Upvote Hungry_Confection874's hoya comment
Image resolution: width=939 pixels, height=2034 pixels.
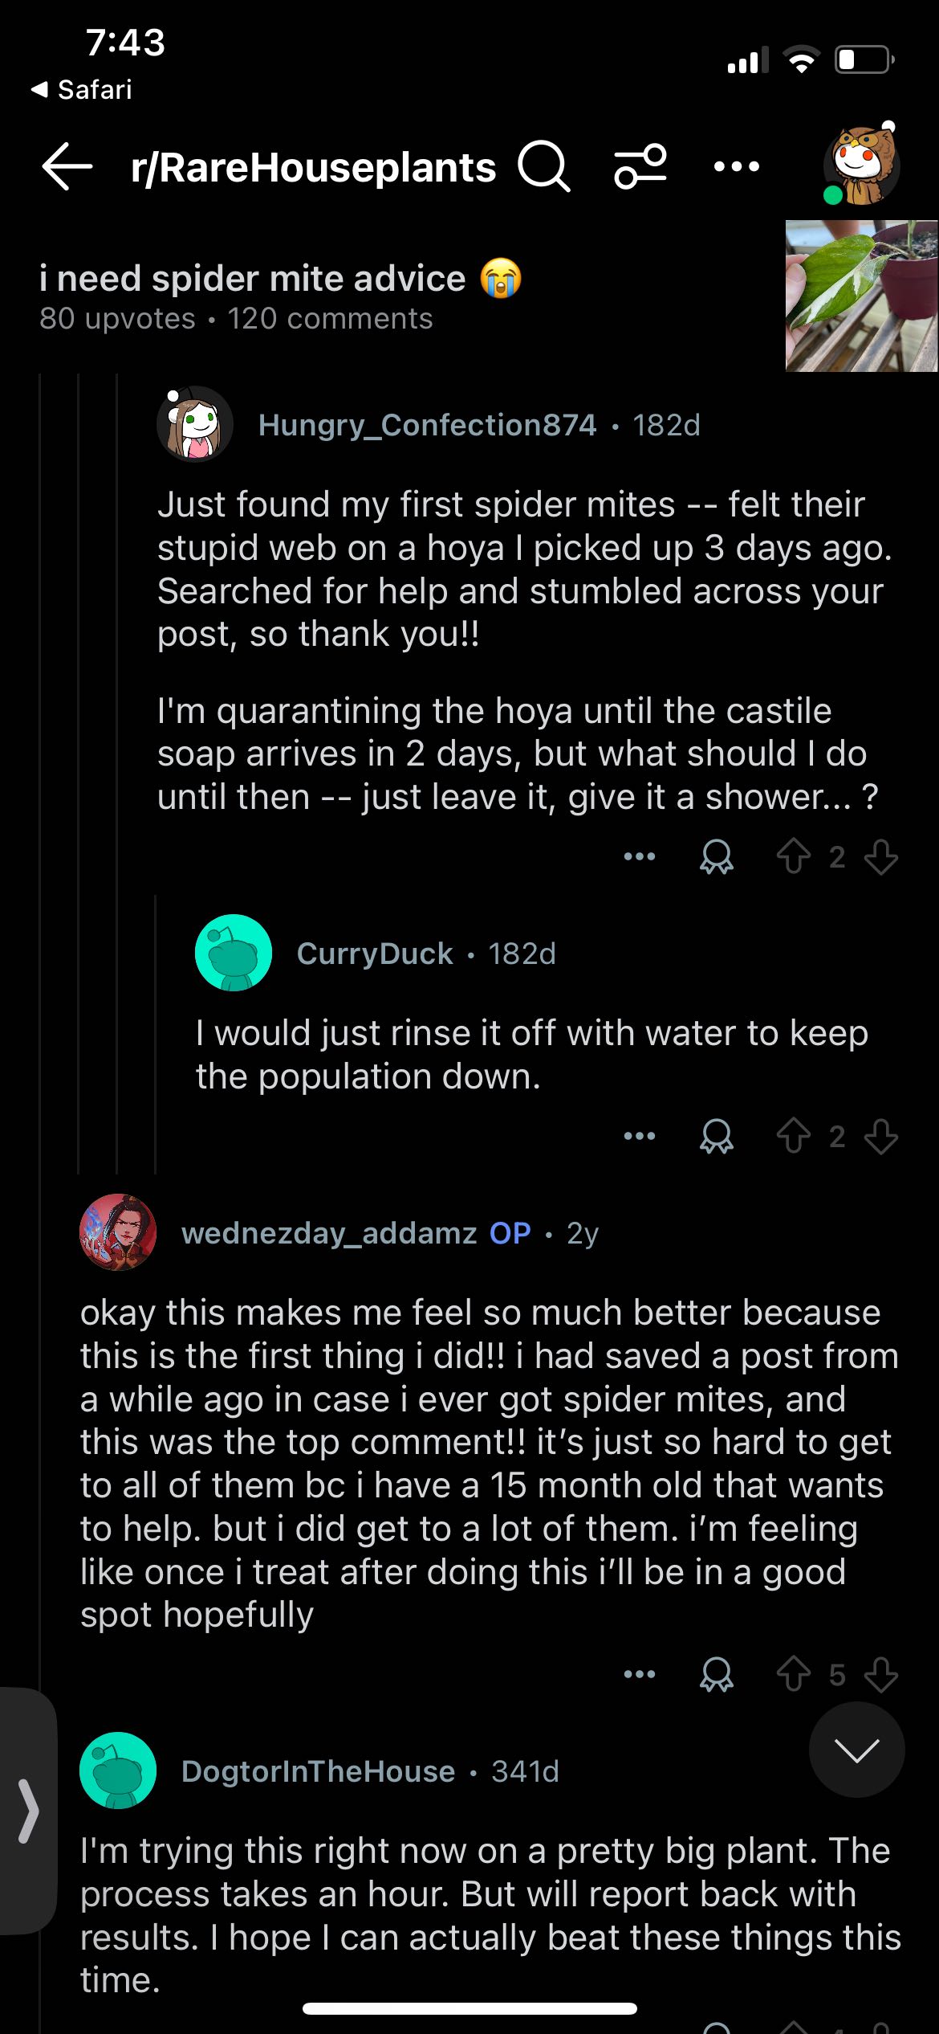tap(793, 857)
